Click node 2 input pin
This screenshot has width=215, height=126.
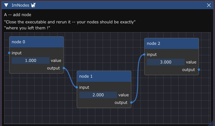(x=144, y=55)
